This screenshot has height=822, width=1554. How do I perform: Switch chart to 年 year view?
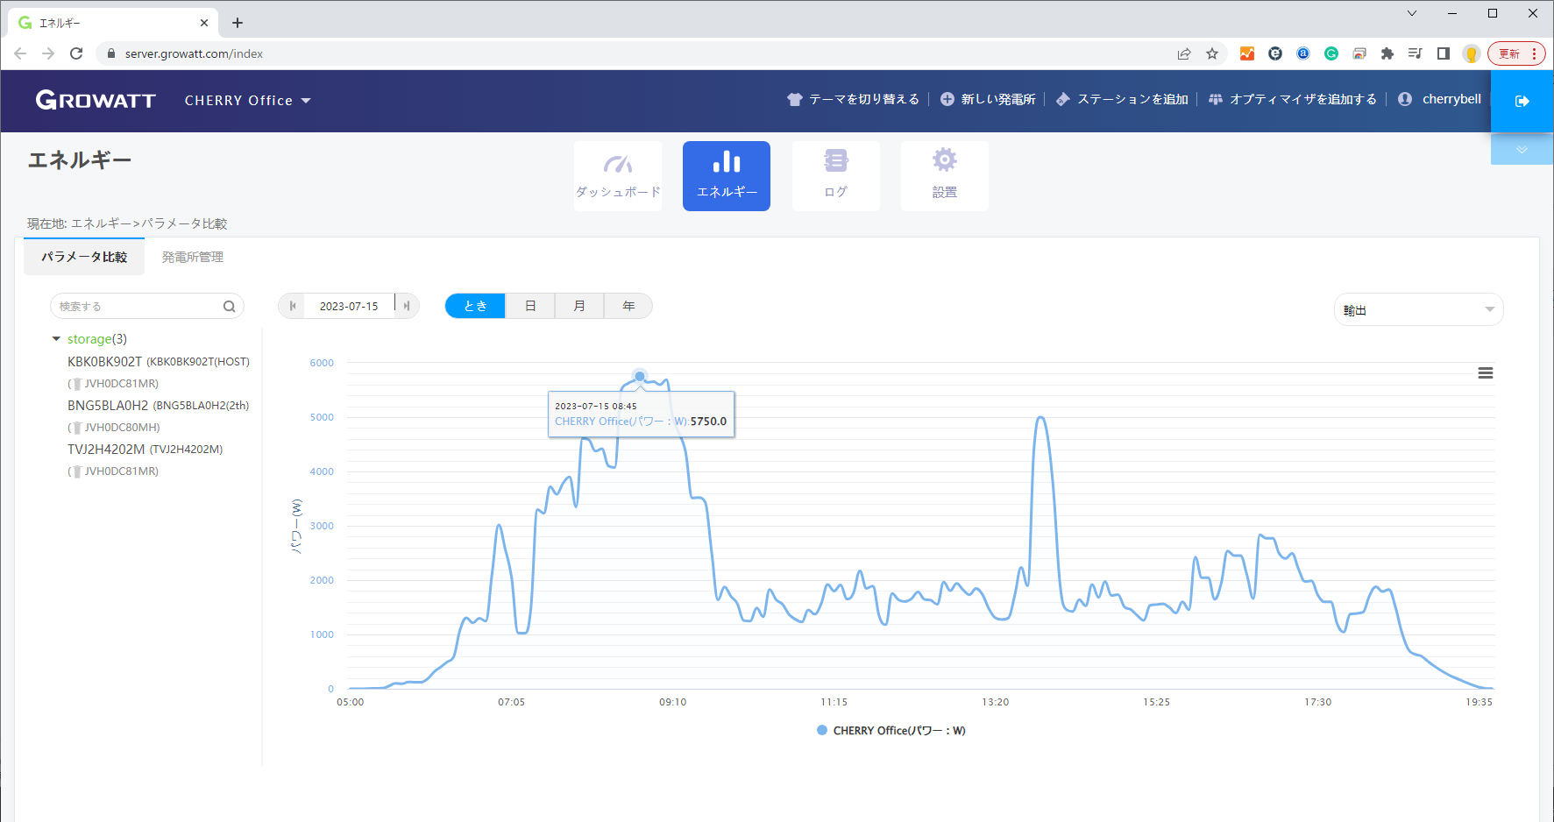coord(628,306)
